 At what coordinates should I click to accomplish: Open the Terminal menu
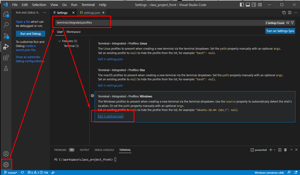point(88,5)
